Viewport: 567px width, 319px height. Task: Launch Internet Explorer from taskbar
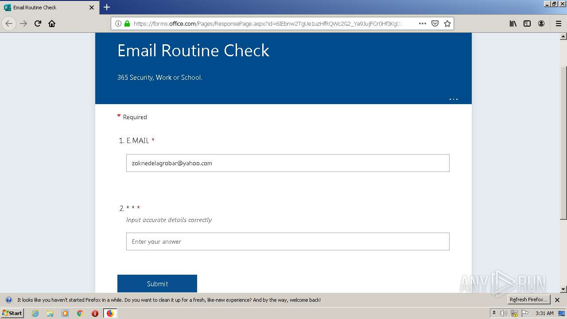click(35, 313)
